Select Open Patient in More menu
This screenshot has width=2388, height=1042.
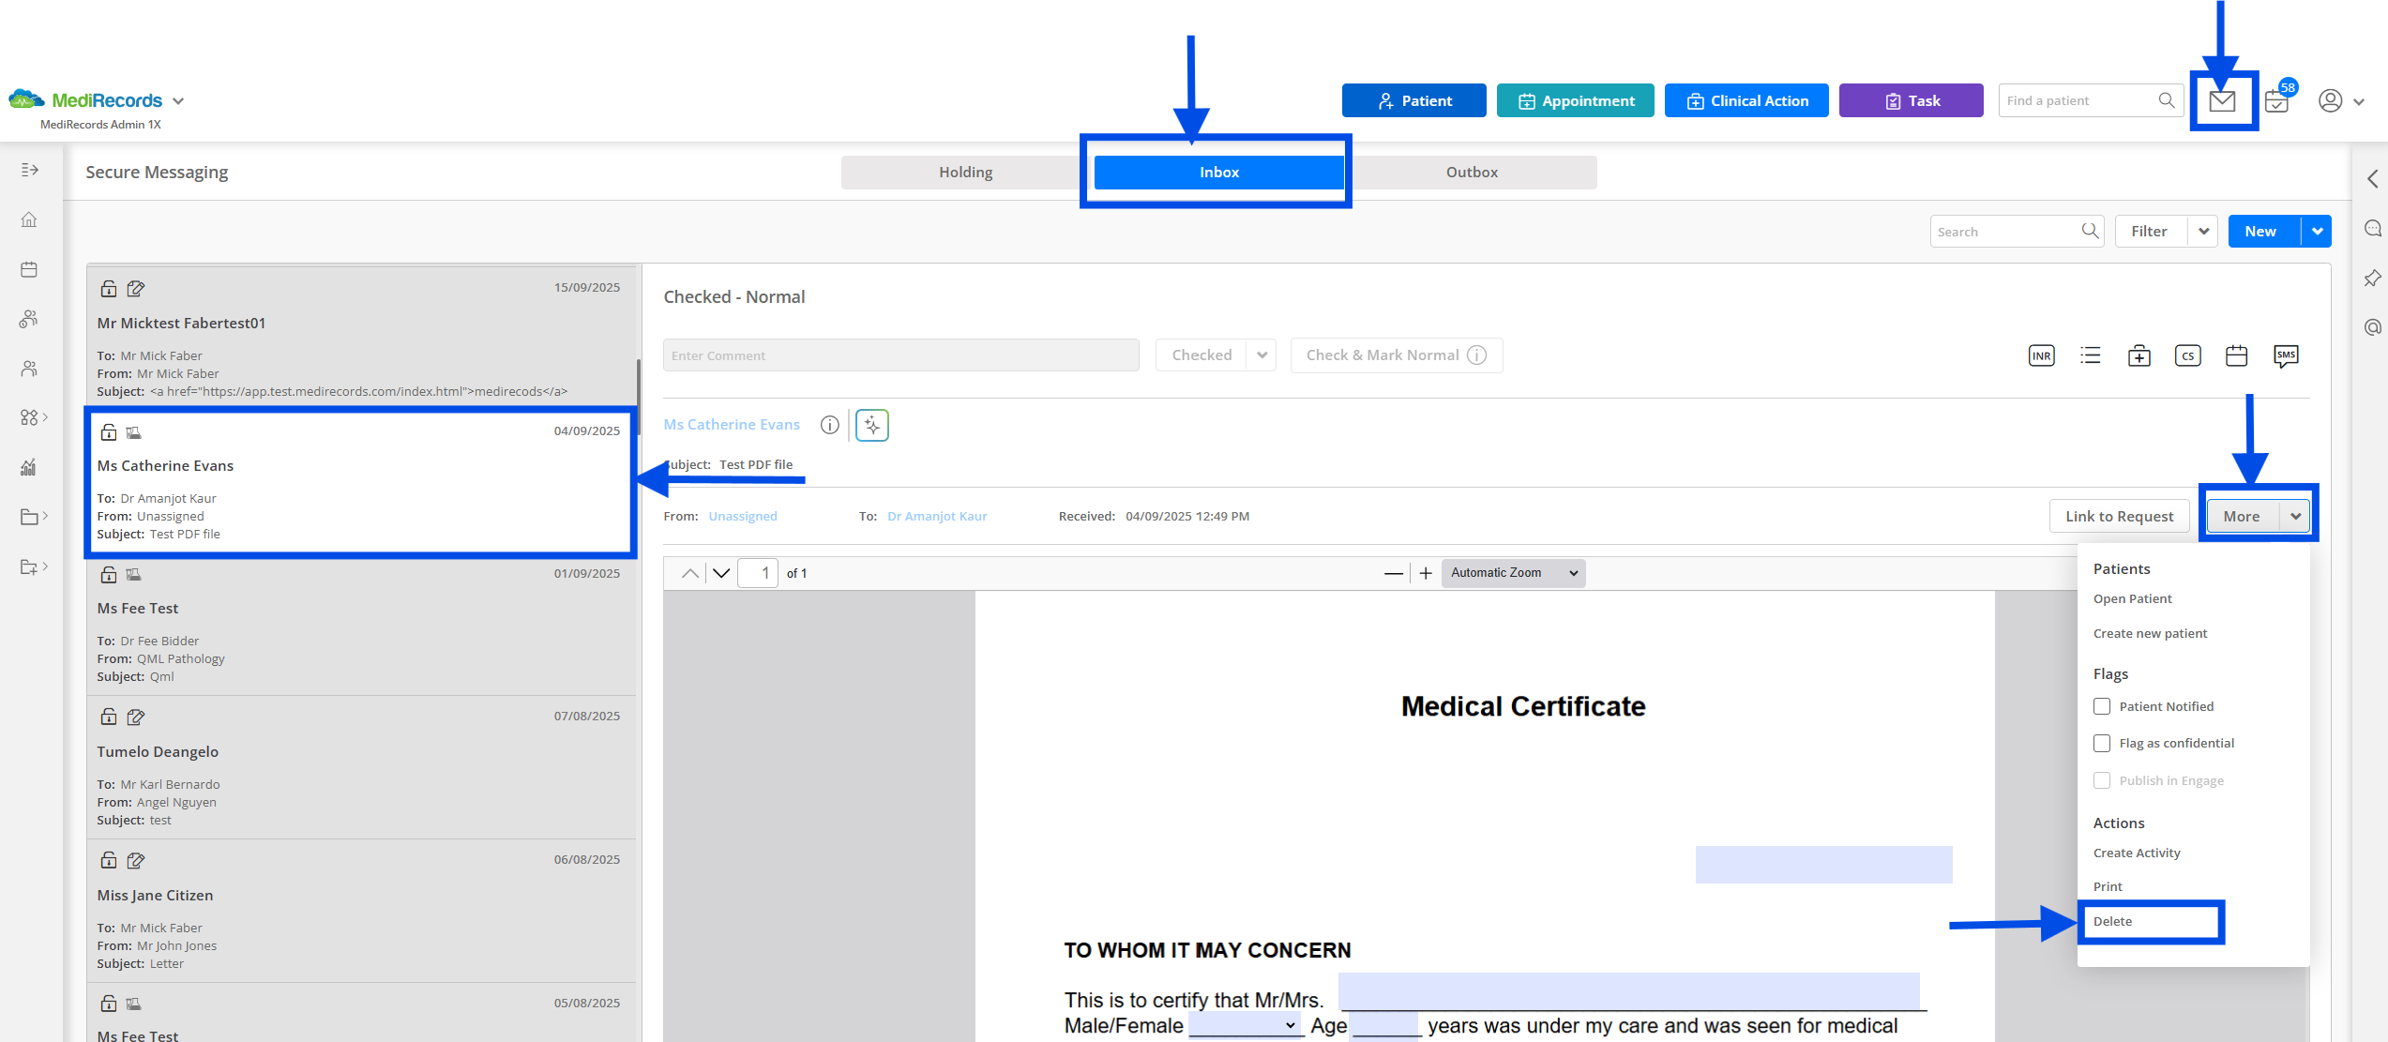[2132, 598]
